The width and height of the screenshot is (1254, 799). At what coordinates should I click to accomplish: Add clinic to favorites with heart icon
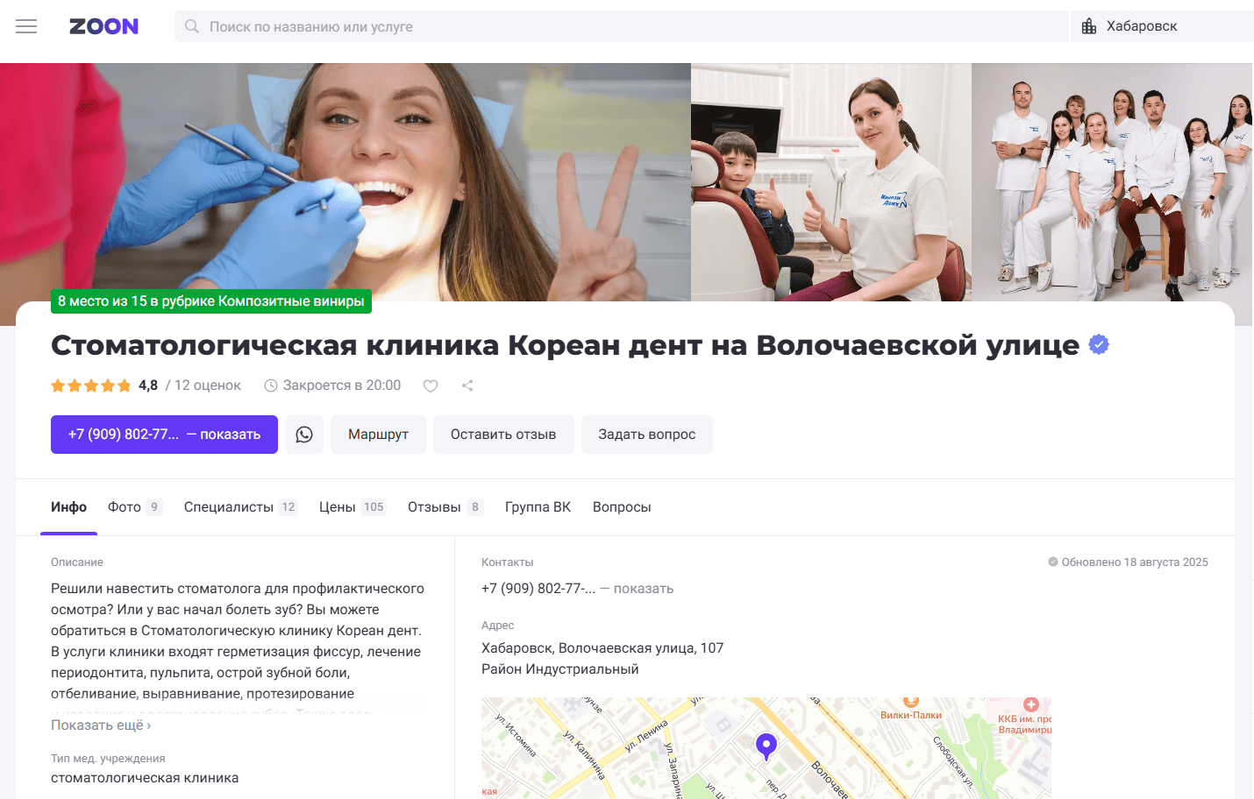point(431,385)
